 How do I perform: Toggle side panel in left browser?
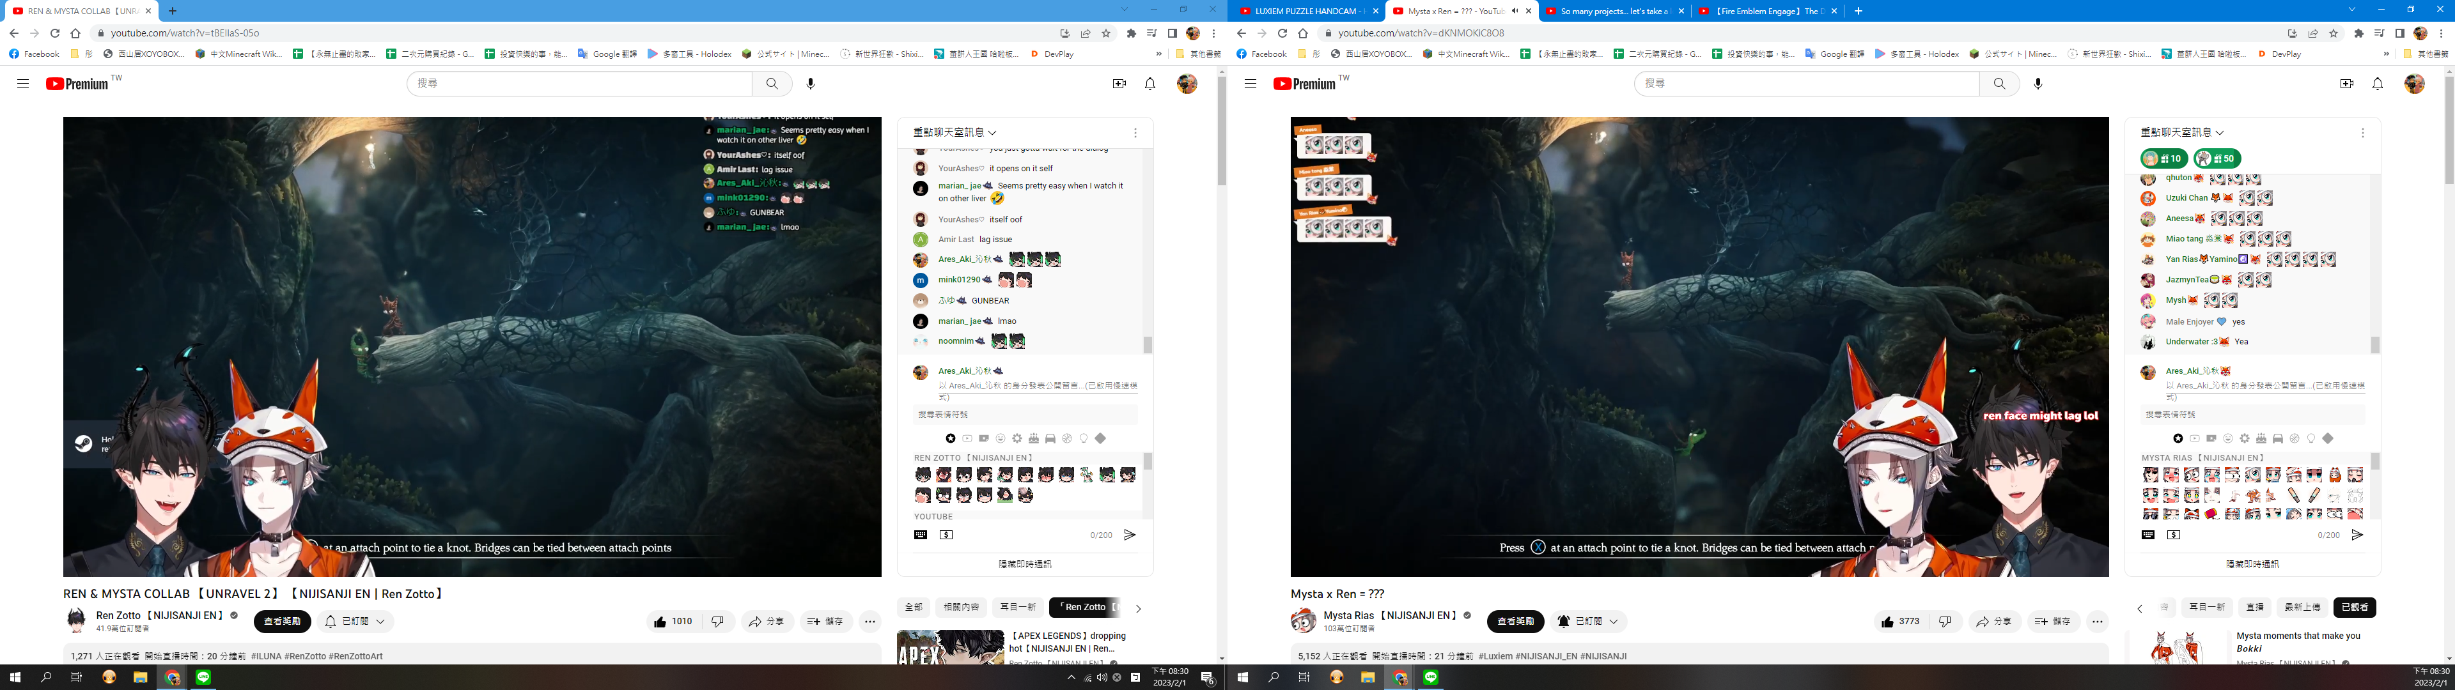tap(1173, 33)
